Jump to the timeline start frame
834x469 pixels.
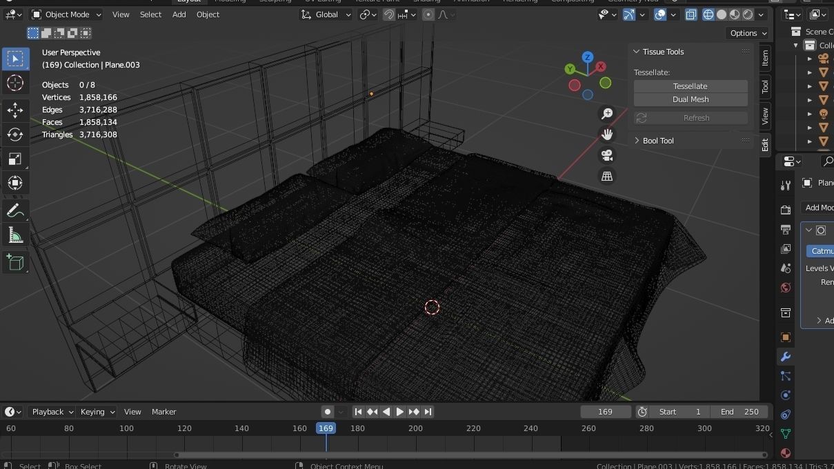[x=358, y=412]
